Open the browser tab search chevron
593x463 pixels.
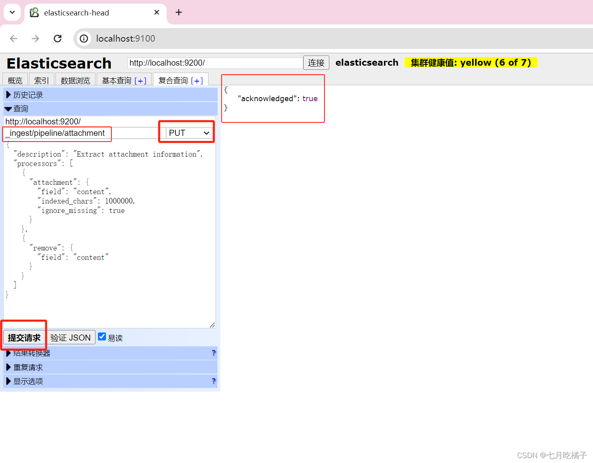coord(12,12)
